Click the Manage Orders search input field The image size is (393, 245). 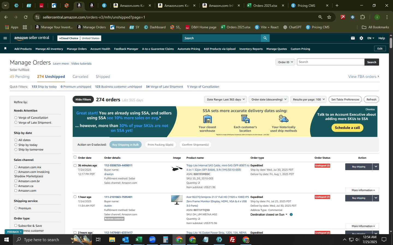[x=331, y=62]
